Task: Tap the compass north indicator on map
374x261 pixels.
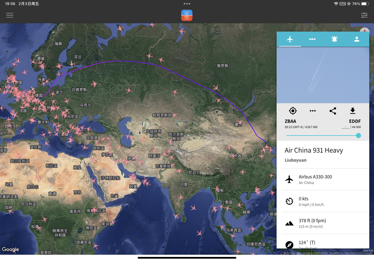Action: pos(365,30)
